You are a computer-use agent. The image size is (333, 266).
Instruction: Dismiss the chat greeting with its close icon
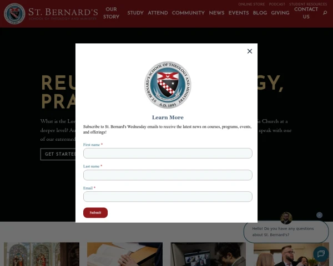(x=319, y=215)
